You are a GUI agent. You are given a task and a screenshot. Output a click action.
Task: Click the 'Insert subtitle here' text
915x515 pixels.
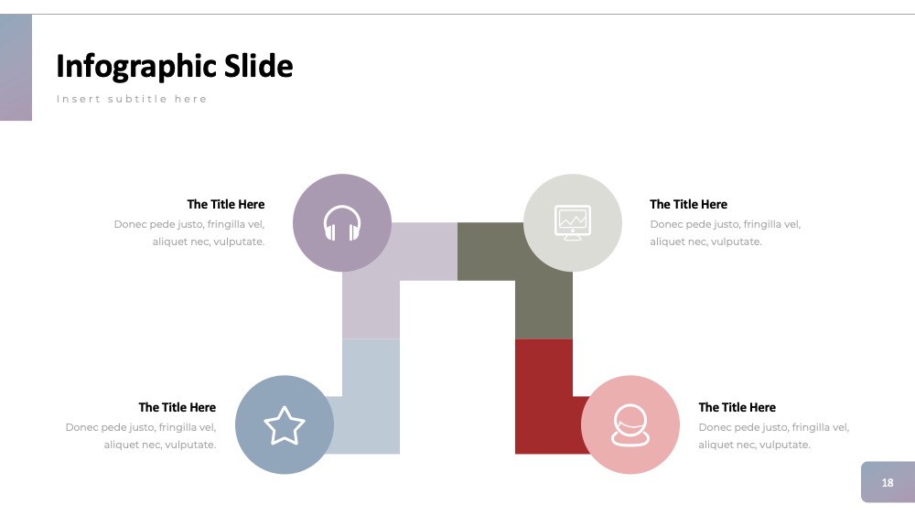[x=132, y=99]
